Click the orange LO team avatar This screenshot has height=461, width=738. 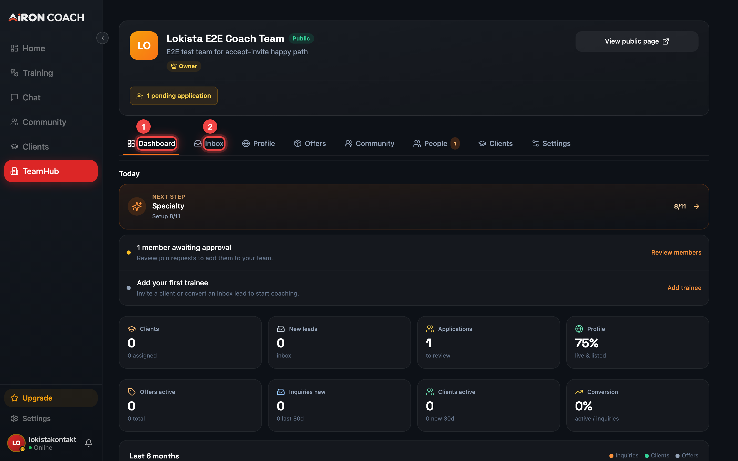144,45
